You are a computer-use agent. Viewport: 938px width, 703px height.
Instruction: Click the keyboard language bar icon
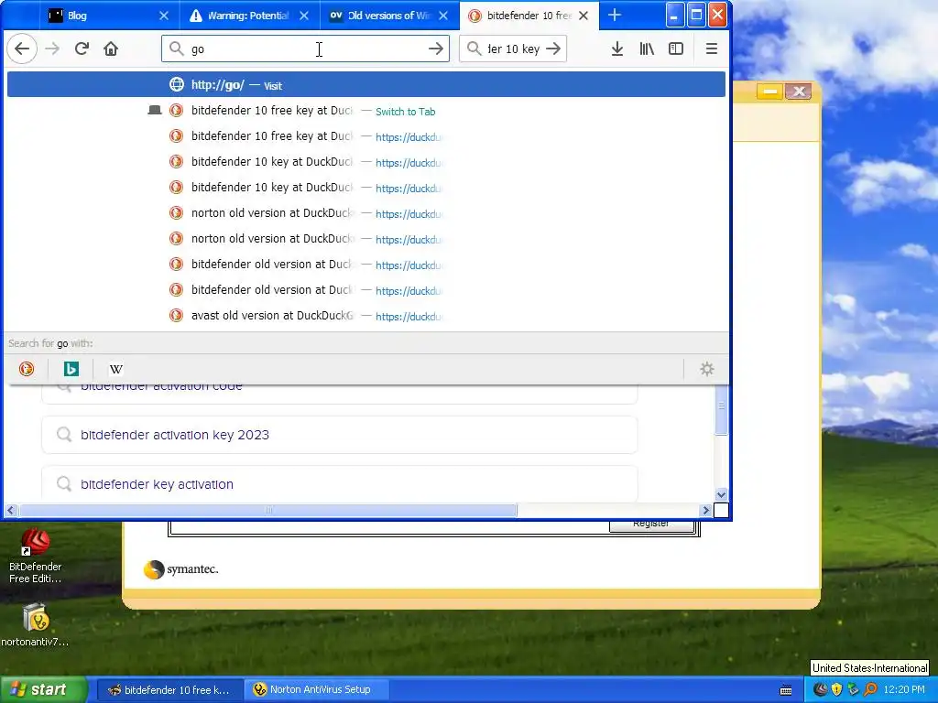tap(786, 690)
